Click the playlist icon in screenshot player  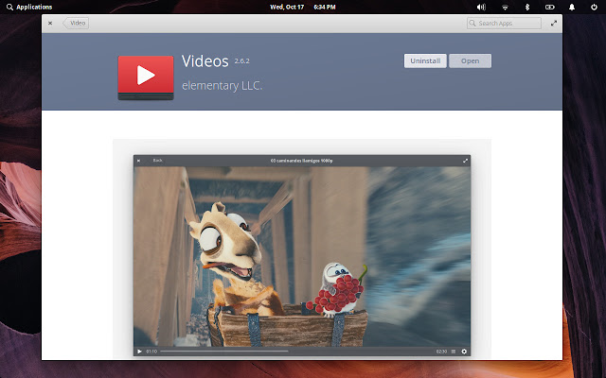(x=454, y=352)
